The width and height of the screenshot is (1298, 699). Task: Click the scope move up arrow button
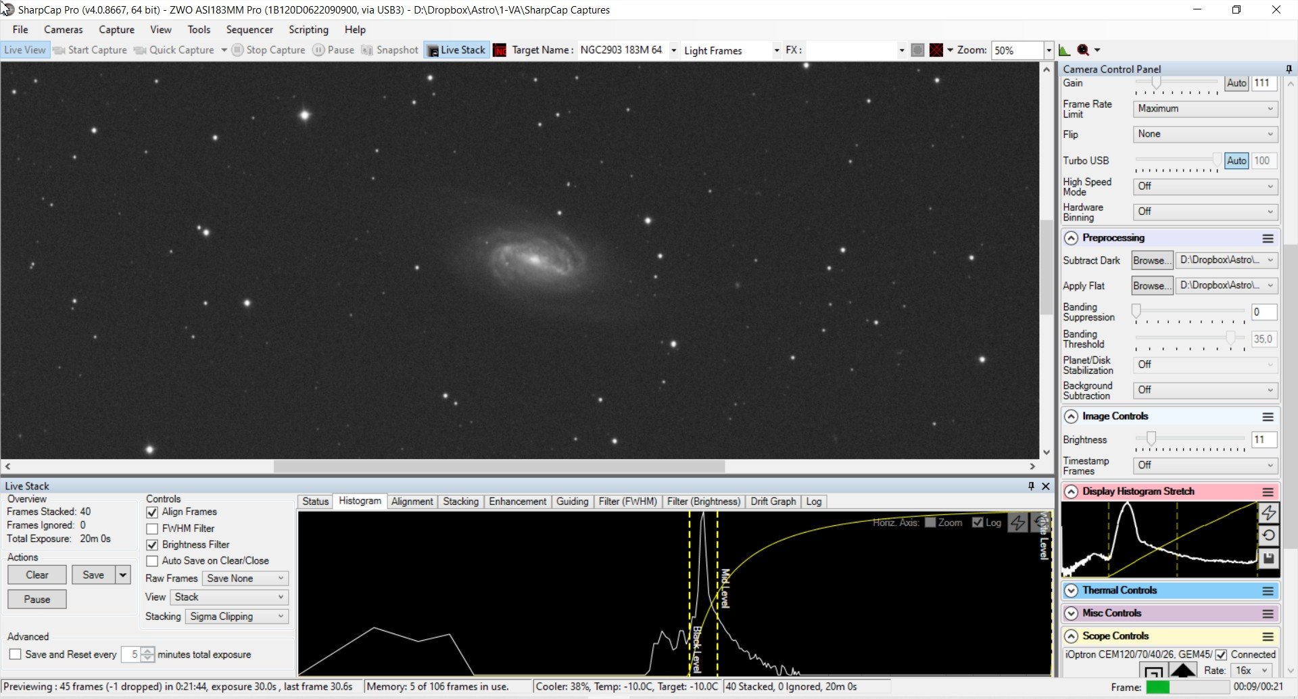1182,670
